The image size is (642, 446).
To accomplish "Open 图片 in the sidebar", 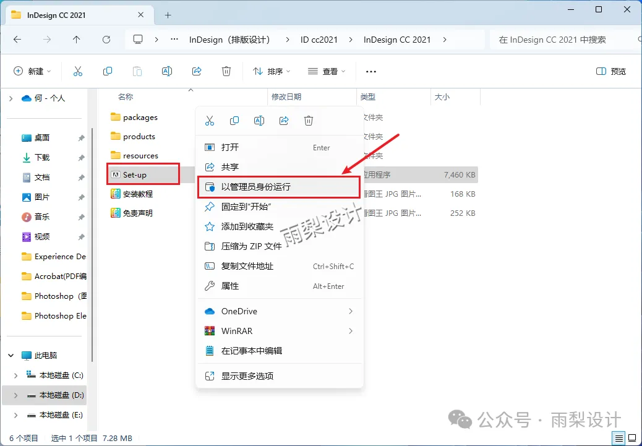I will pyautogui.click(x=42, y=197).
